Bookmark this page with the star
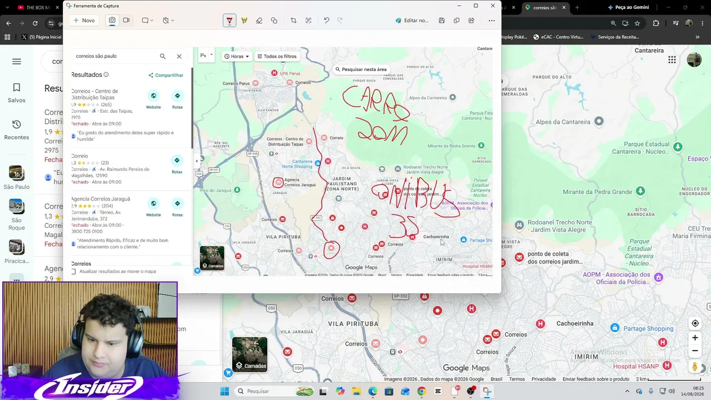The height and width of the screenshot is (400, 711). [x=637, y=23]
